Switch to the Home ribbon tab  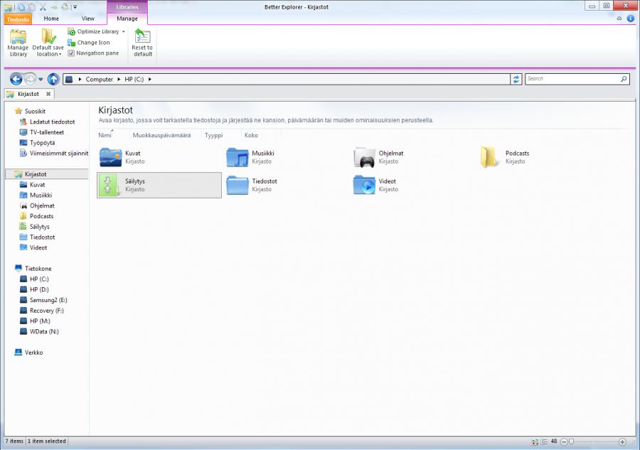click(51, 18)
